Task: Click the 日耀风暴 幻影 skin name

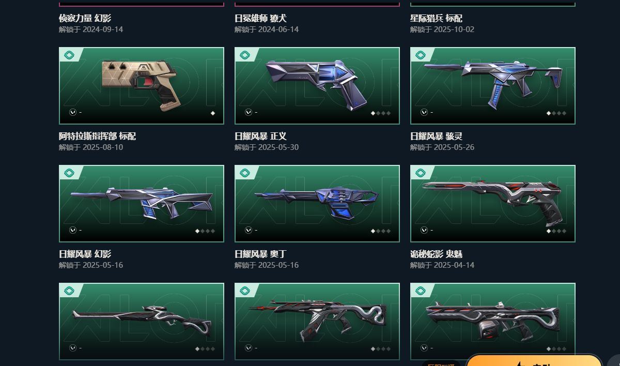Action: (x=85, y=254)
